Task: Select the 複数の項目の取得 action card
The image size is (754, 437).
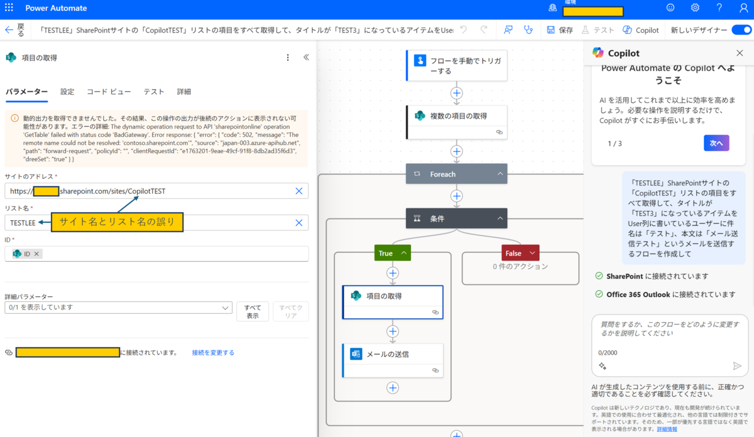Action: click(457, 122)
